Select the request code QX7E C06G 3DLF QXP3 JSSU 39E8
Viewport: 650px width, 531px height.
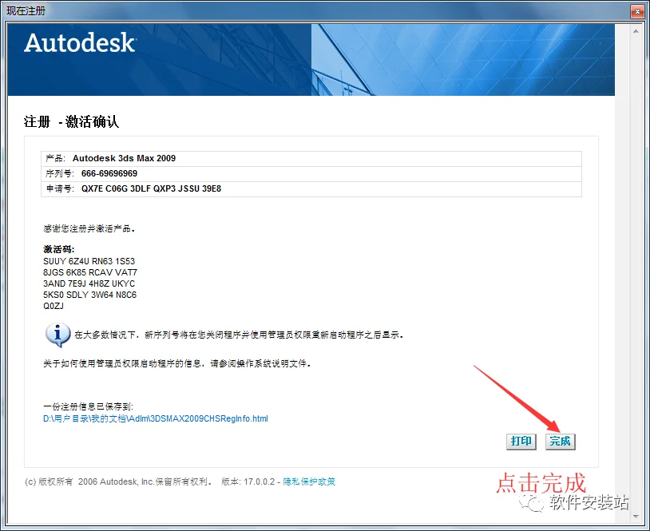(151, 188)
